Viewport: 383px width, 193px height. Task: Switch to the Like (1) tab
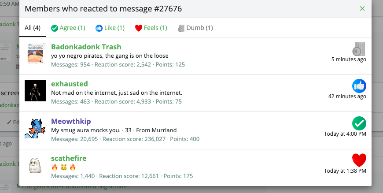pos(110,28)
